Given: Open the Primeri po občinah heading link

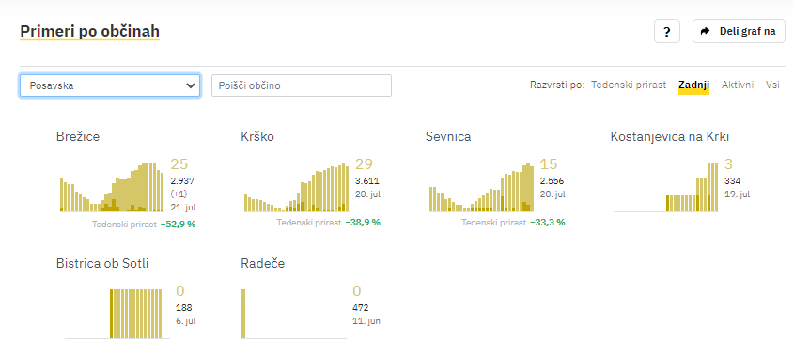Looking at the screenshot, I should click(x=89, y=31).
